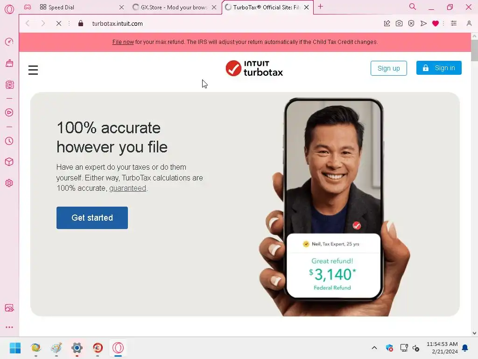Viewport: 478px width, 359px height.
Task: Open GX Control speedometer icon in sidebar
Action: tap(9, 42)
